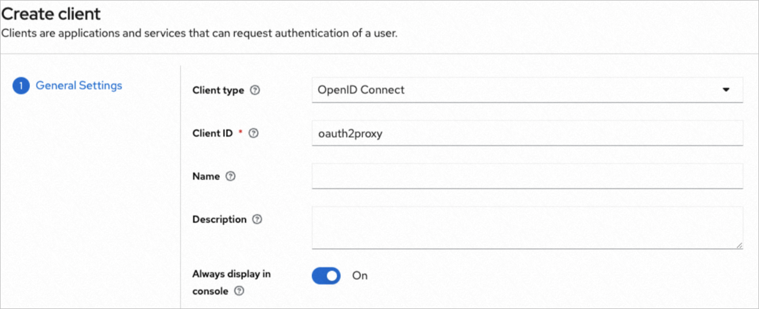Viewport: 759px width, 309px height.
Task: Click the Client ID field containing oauth2proxy
Action: pos(527,133)
